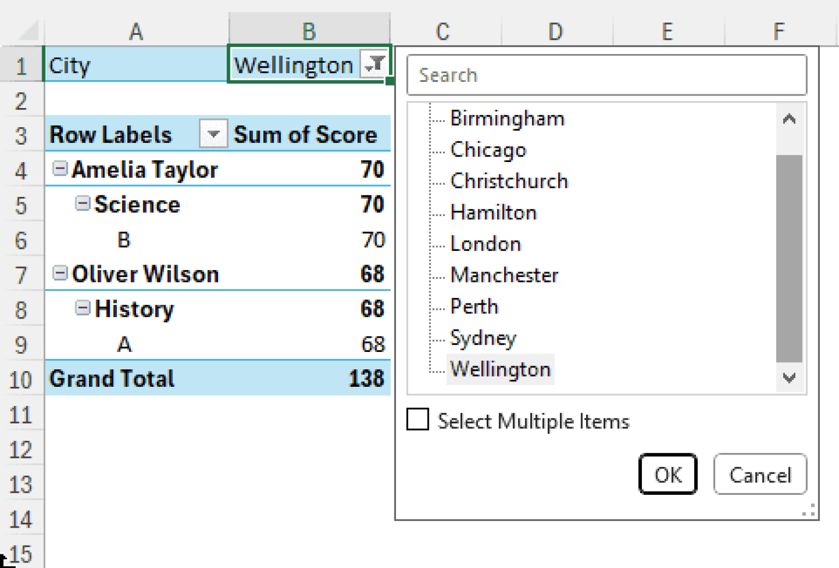This screenshot has height=568, width=839.
Task: Select Wellington in the city list
Action: click(x=500, y=369)
